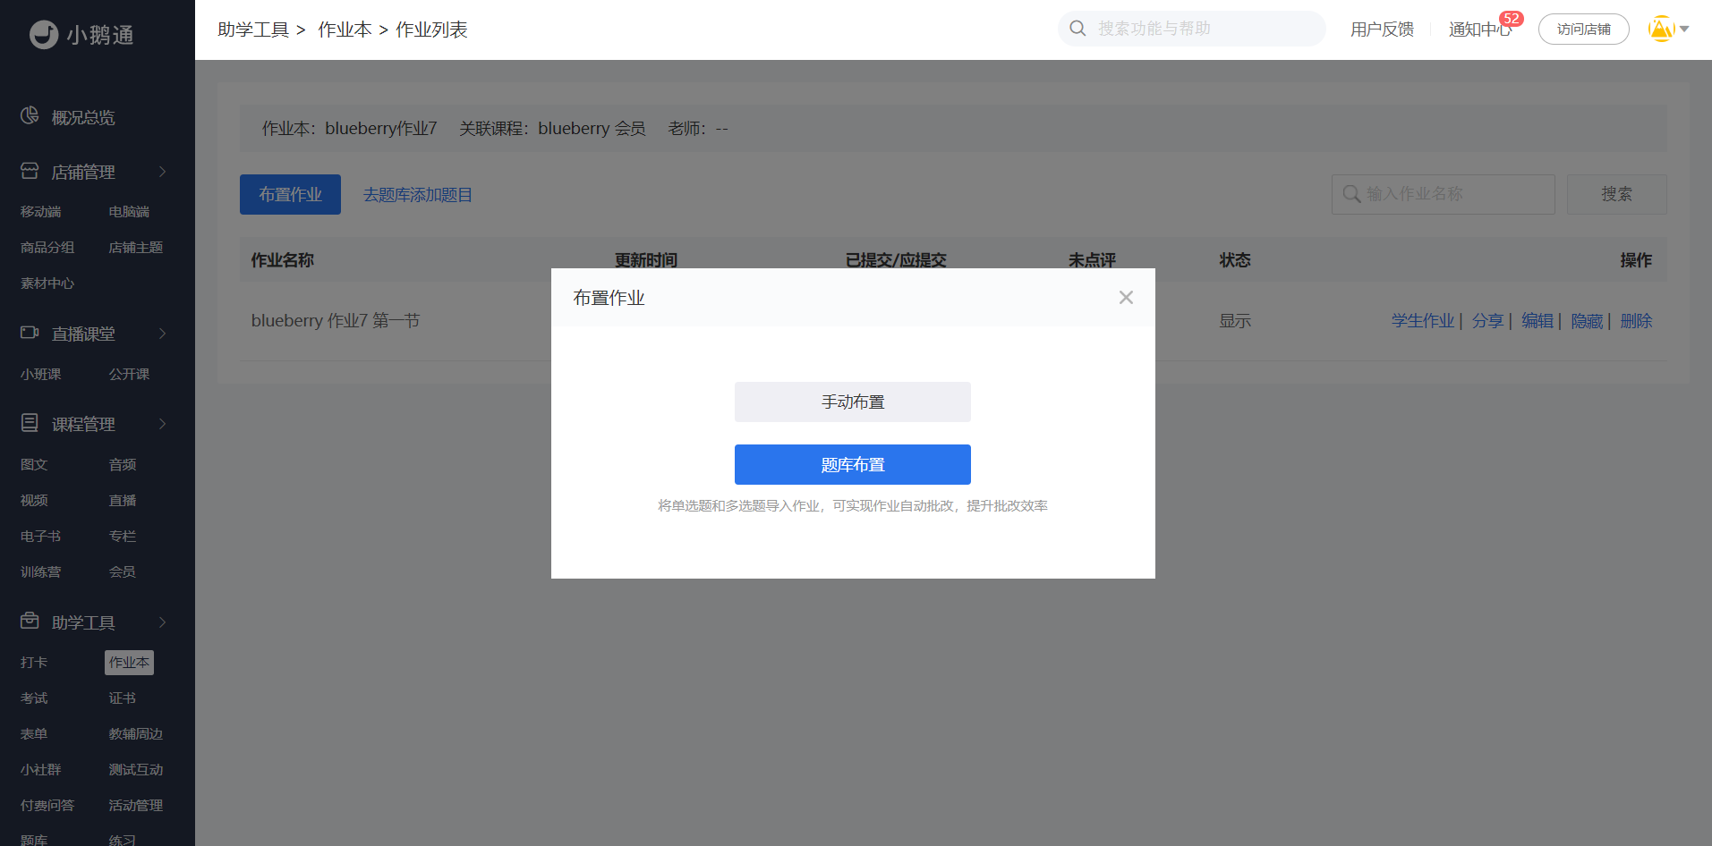
Task: Open 通知中心 with 52 badge
Action: 1479,30
